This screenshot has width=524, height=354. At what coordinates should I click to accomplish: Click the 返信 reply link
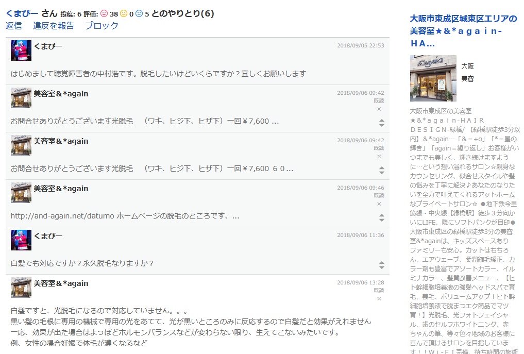coord(14,26)
